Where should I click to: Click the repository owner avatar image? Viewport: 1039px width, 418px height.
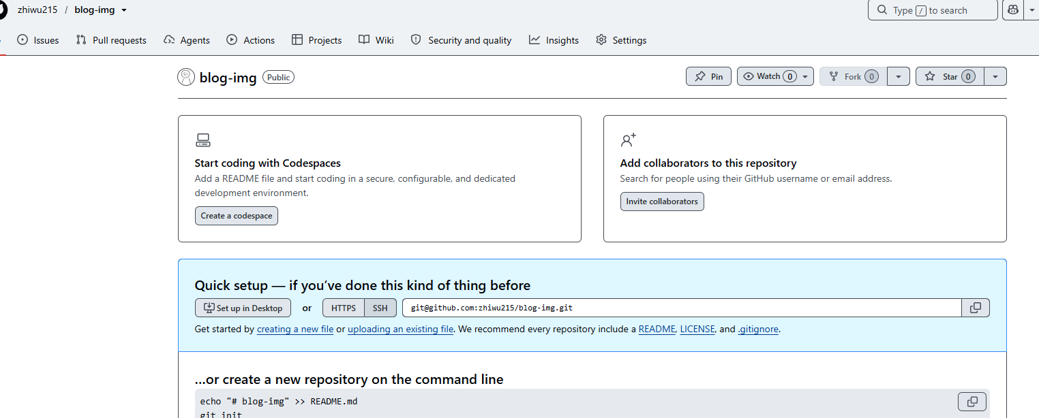click(186, 77)
